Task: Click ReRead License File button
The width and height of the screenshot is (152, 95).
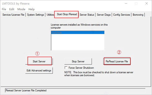Action: (117, 61)
